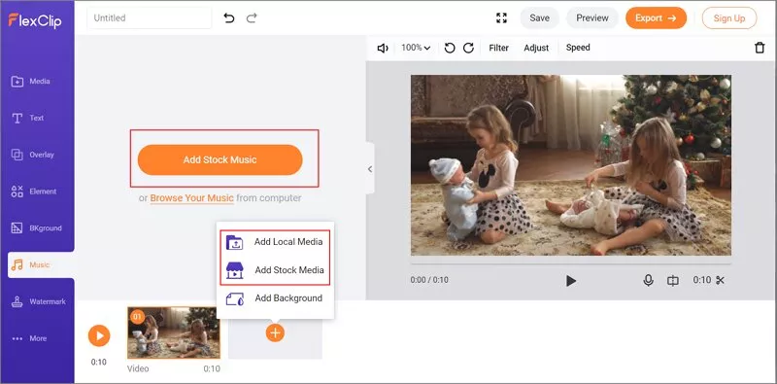The height and width of the screenshot is (384, 777).
Task: Open the Element panel in sidebar
Action: tap(34, 192)
